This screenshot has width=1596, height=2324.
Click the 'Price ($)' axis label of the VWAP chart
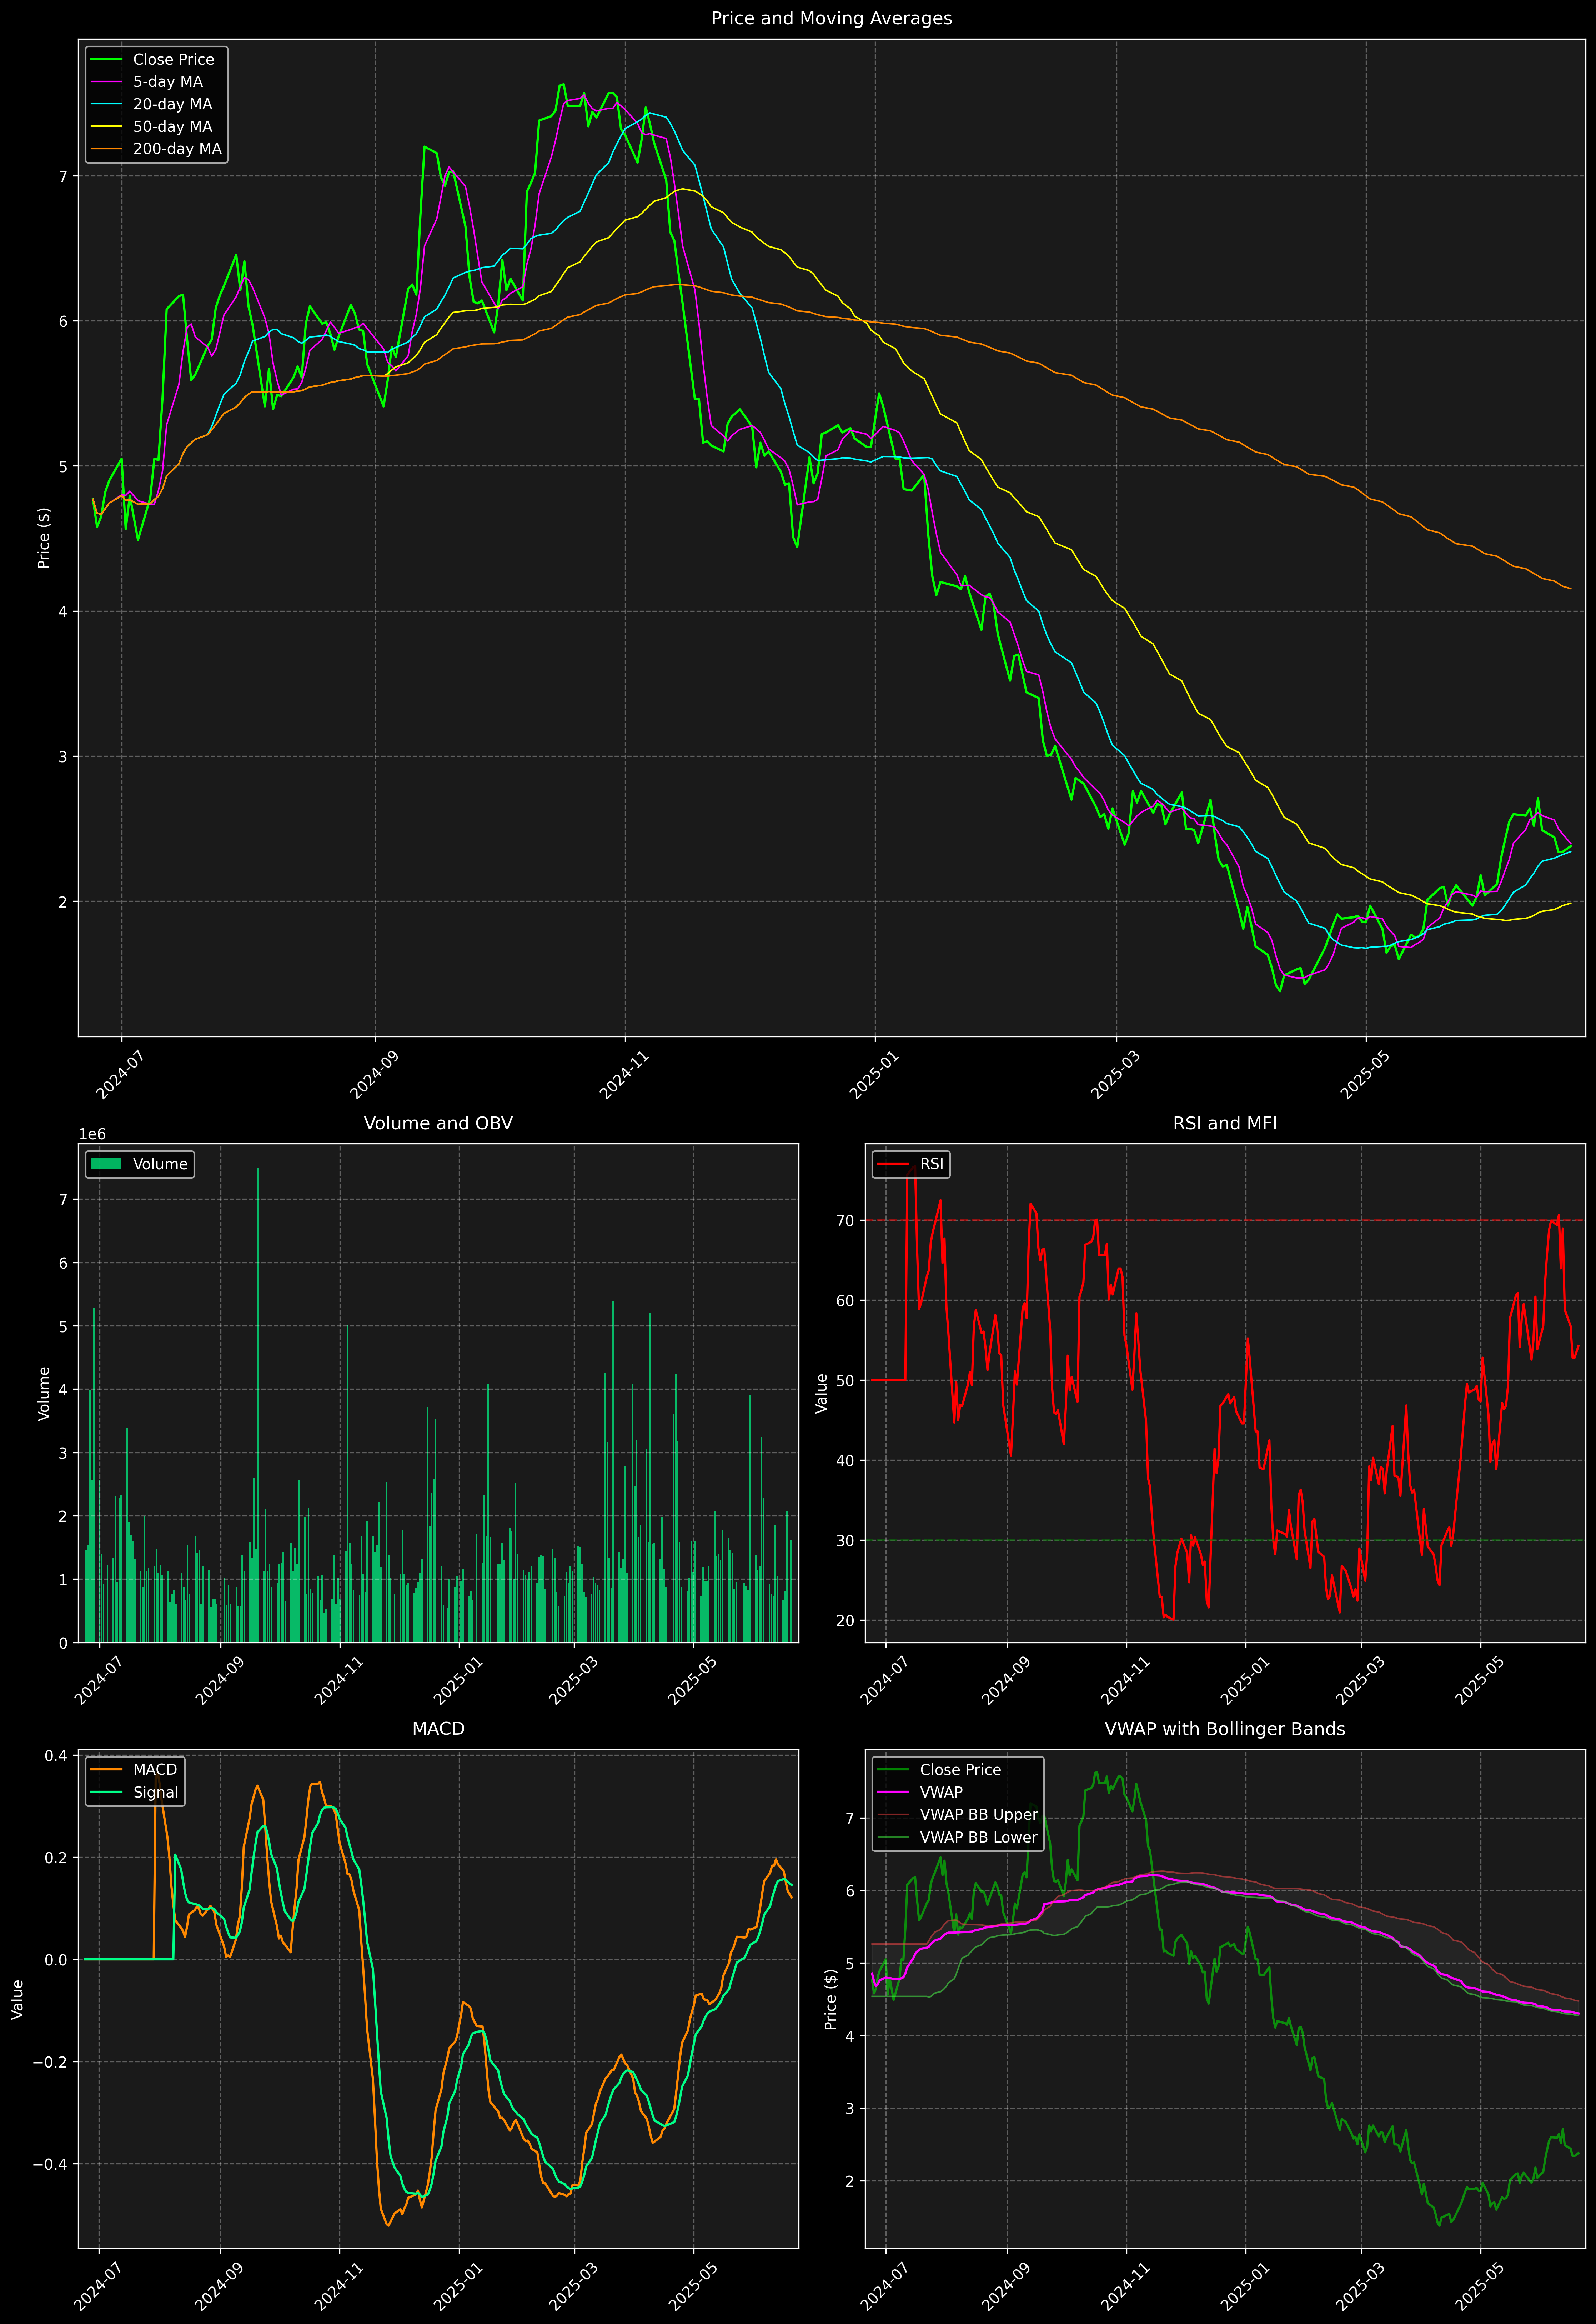[x=831, y=1999]
